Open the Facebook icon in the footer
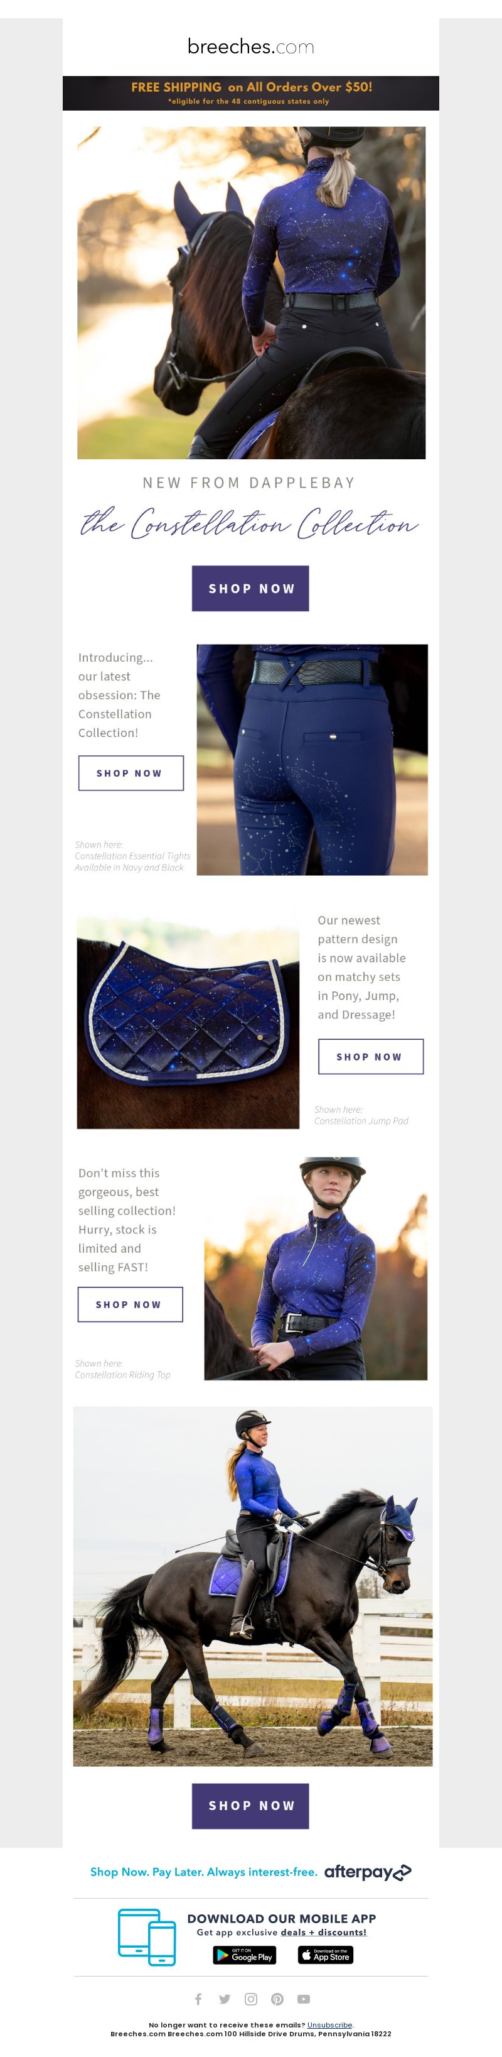 (x=199, y=1999)
